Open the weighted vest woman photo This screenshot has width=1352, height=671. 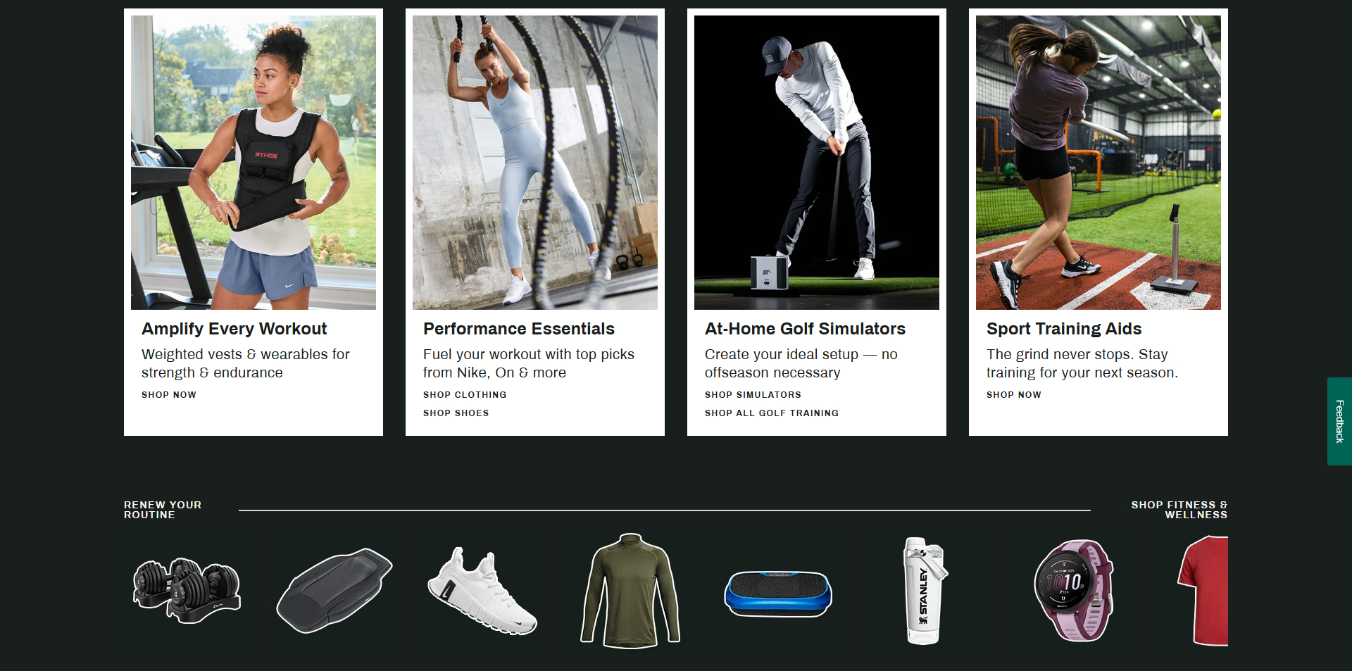[254, 163]
